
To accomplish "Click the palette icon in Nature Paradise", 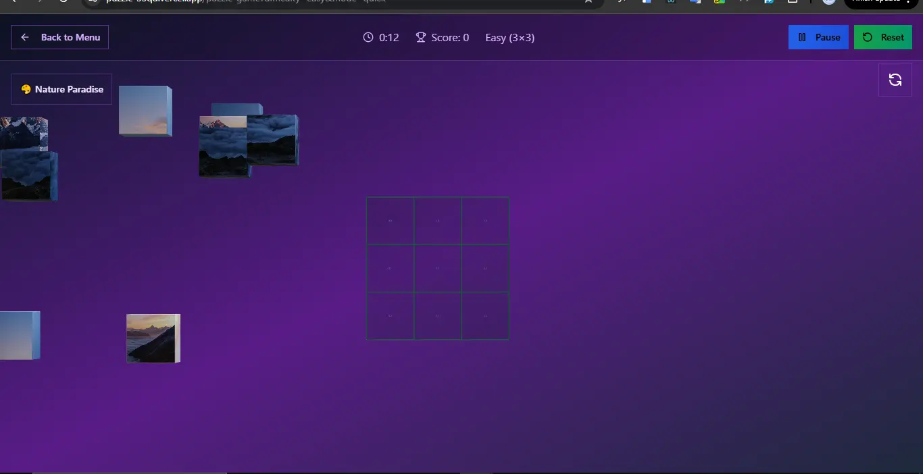I will point(26,89).
